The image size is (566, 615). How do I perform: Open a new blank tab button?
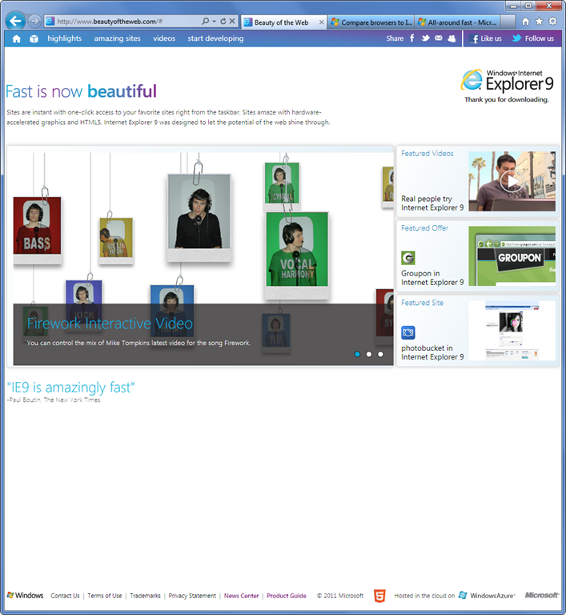click(x=508, y=22)
